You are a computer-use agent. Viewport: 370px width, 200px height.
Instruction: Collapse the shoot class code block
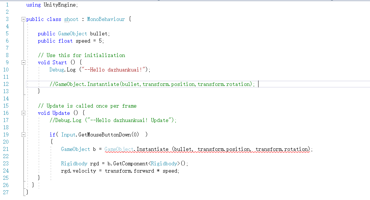coord(23,19)
